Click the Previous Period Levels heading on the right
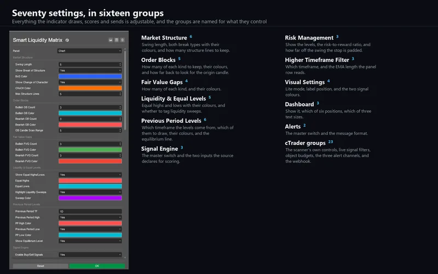 pos(171,121)
